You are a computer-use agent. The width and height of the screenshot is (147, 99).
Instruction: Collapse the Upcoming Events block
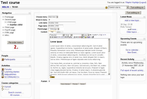coord(144,39)
